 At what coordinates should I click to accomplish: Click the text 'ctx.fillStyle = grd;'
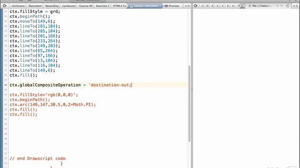35,11
